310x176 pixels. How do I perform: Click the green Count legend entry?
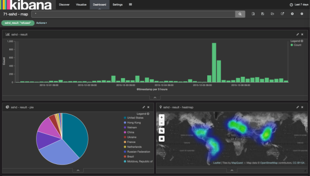(296, 45)
